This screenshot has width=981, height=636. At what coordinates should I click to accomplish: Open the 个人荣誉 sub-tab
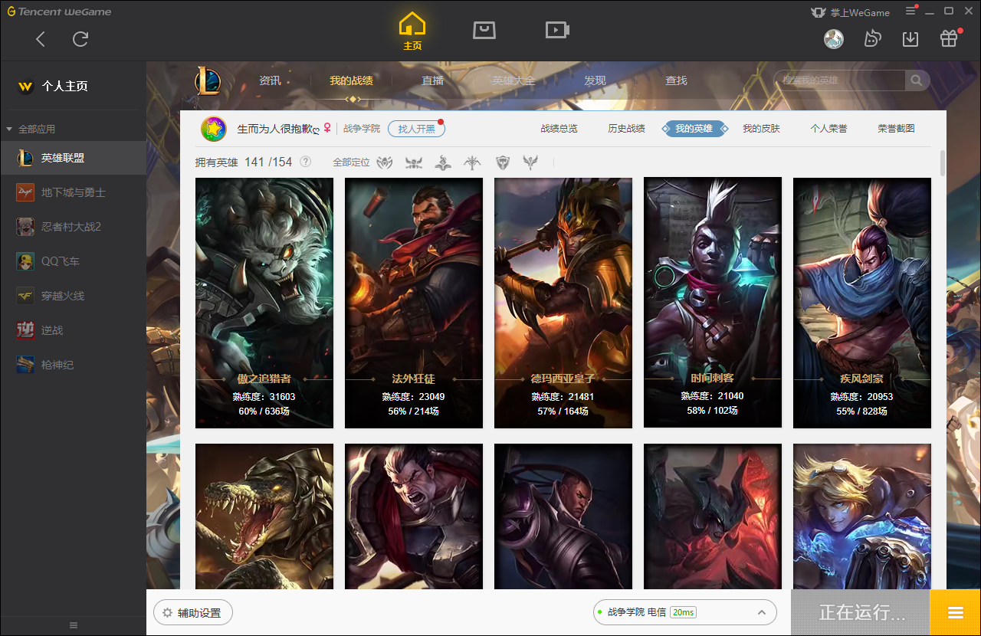pyautogui.click(x=828, y=129)
